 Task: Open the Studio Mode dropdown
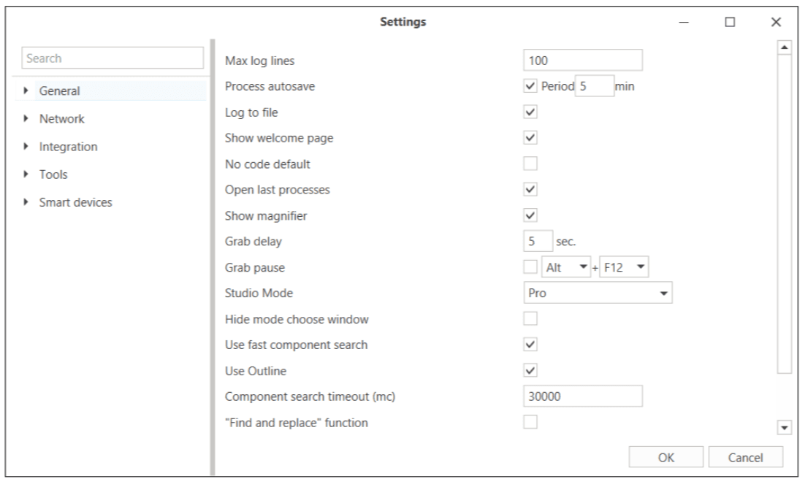click(x=598, y=293)
